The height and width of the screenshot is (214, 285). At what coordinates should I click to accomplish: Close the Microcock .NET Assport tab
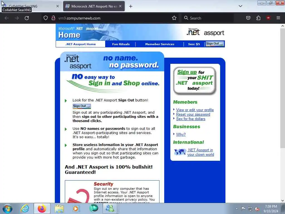[x=120, y=6]
